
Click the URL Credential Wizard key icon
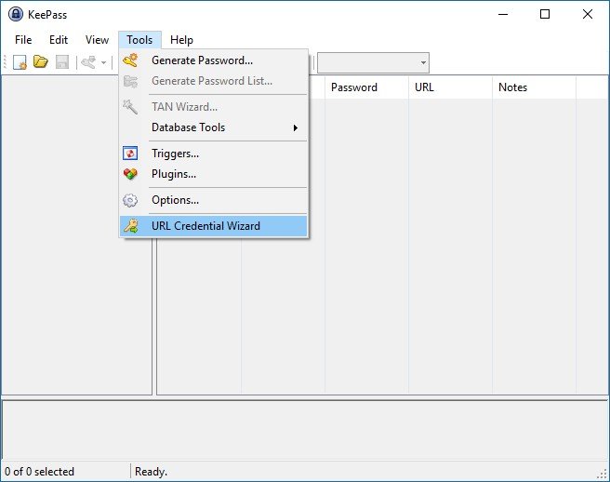[130, 226]
